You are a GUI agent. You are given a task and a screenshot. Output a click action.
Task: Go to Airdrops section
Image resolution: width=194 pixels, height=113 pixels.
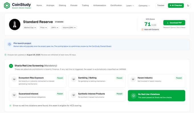click(x=50, y=5)
